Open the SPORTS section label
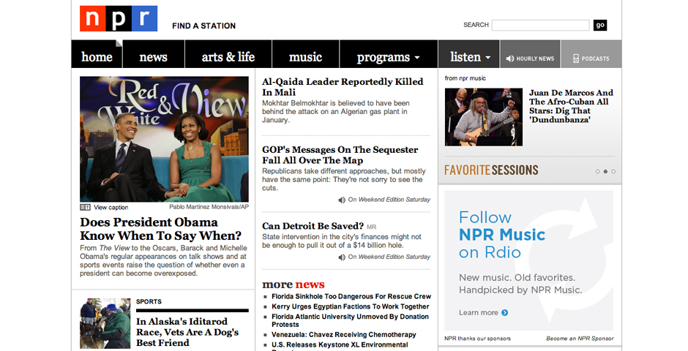 point(149,301)
